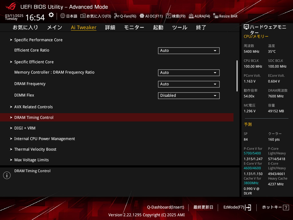Click CPU/メモリー section heading
The height and width of the screenshot is (220, 293).
(256, 36)
